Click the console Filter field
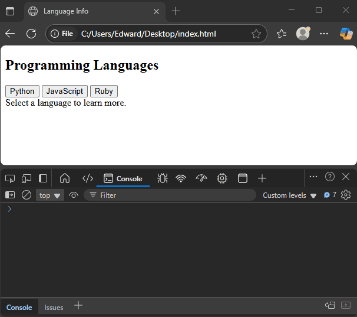Viewport: 357px width, 317px height. (170, 195)
